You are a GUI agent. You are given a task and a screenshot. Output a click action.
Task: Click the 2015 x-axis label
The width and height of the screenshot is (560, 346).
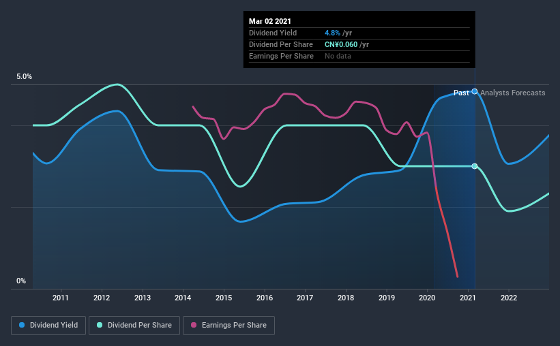click(x=224, y=298)
